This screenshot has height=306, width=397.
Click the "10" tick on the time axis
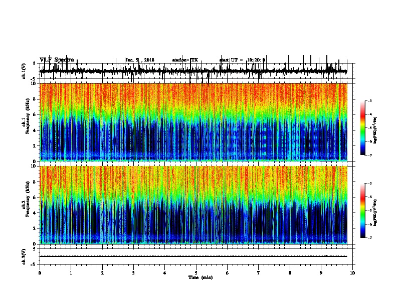point(352,273)
